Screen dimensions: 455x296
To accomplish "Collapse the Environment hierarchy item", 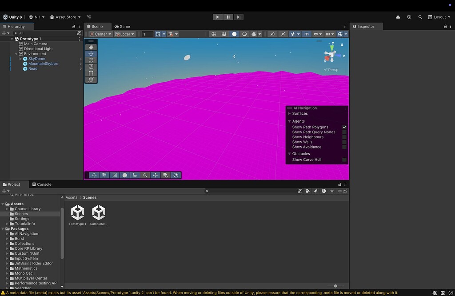I will 16,53.
